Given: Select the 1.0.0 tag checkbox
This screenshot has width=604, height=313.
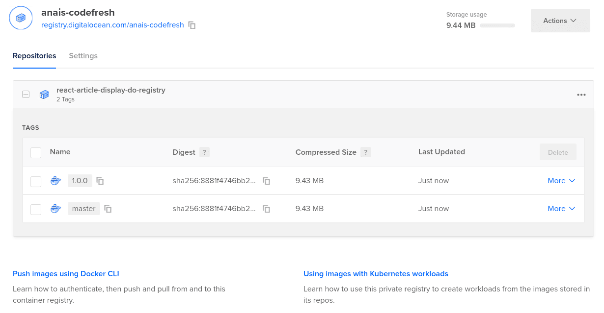Looking at the screenshot, I should (x=36, y=181).
